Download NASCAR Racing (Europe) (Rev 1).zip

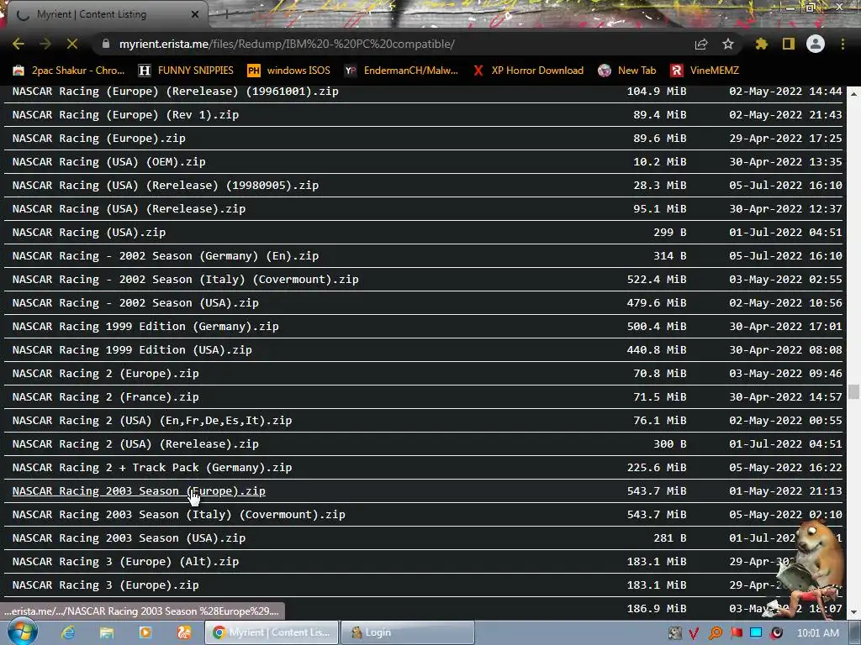tap(125, 114)
